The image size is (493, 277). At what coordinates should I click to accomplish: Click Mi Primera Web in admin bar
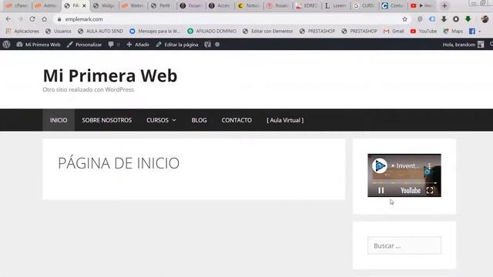coord(39,45)
